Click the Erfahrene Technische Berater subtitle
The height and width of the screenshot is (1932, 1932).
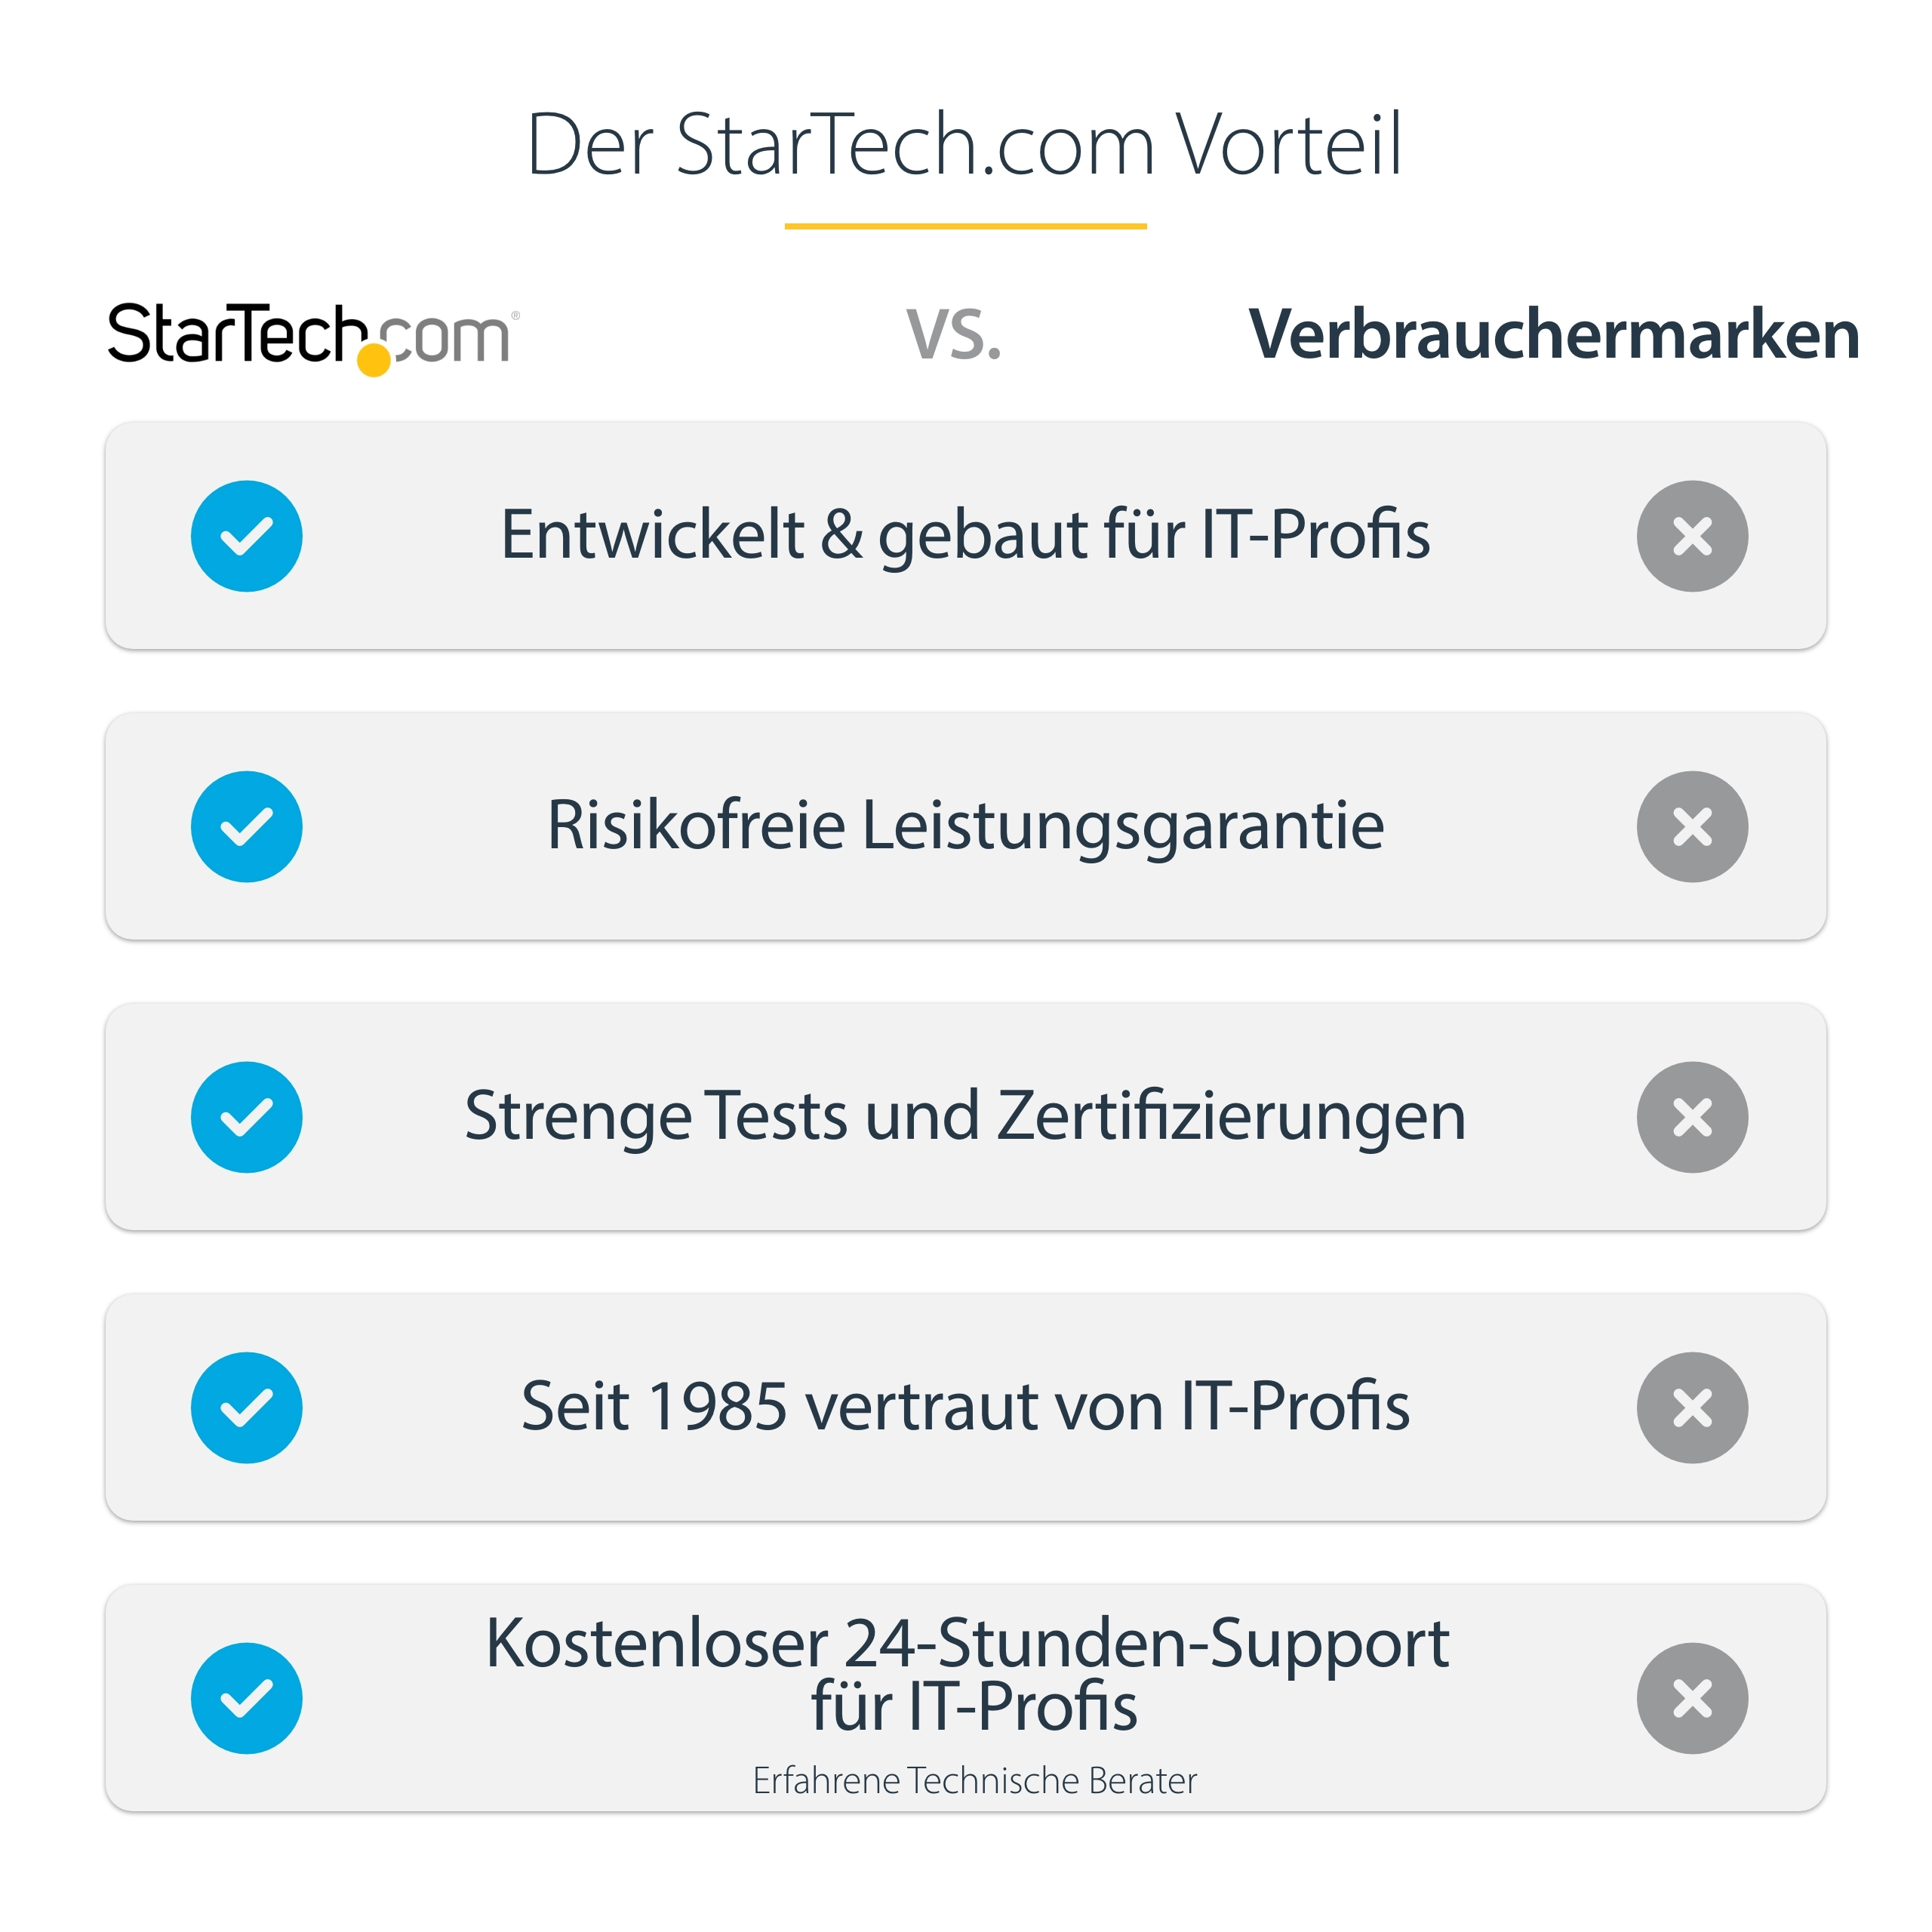(974, 1781)
